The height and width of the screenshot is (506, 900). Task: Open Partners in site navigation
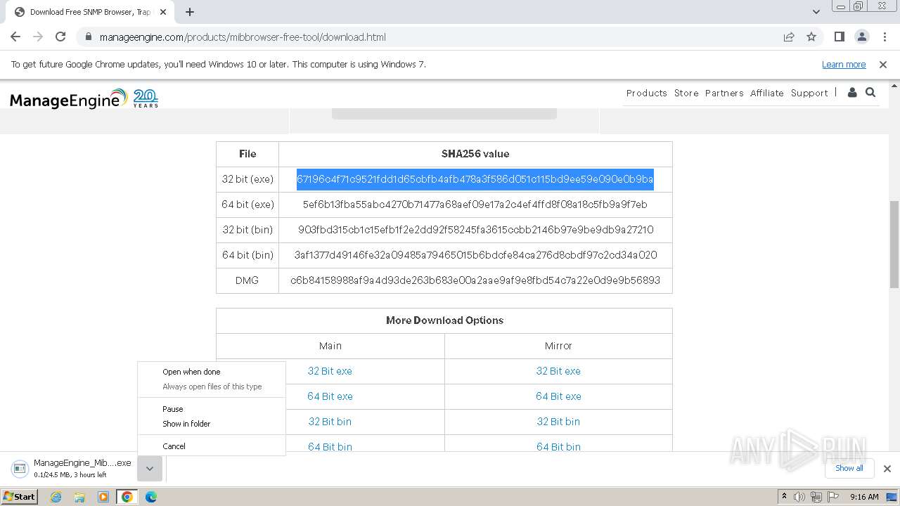coord(724,93)
